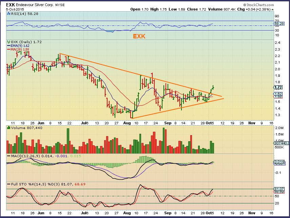This screenshot has width=290, height=218.
Task: Click the Endeavour Silver Corp. company name
Action: point(35,5)
